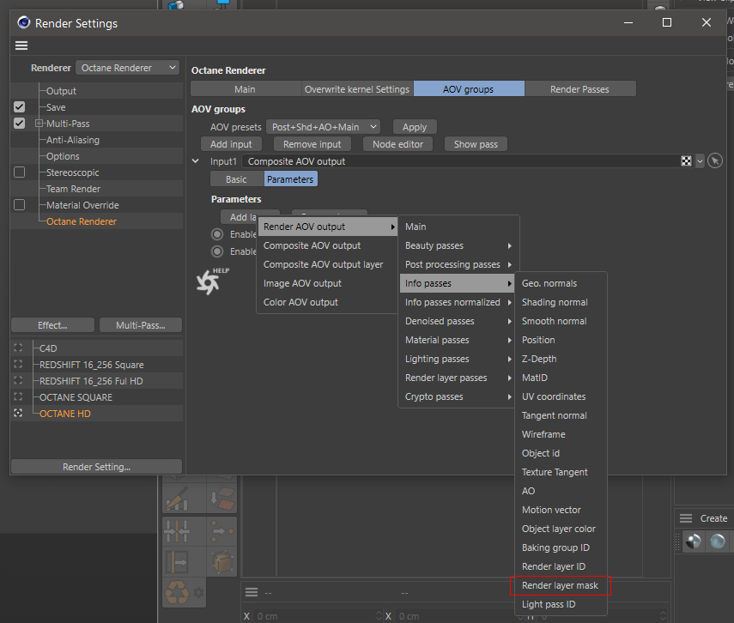Viewport: 734px width, 623px height.
Task: Enable the Material Override checkbox
Action: 19,205
